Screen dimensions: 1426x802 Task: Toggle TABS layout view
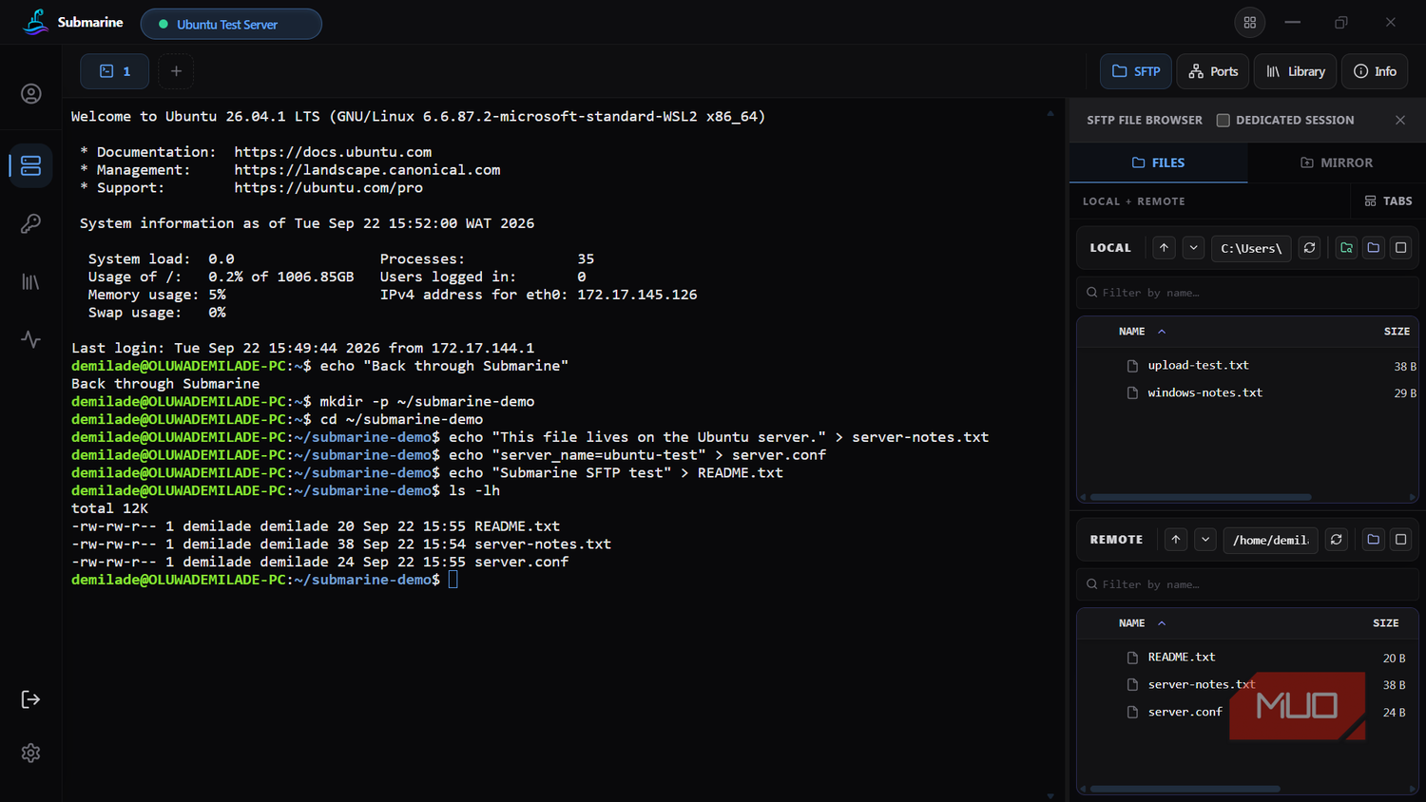coord(1388,201)
